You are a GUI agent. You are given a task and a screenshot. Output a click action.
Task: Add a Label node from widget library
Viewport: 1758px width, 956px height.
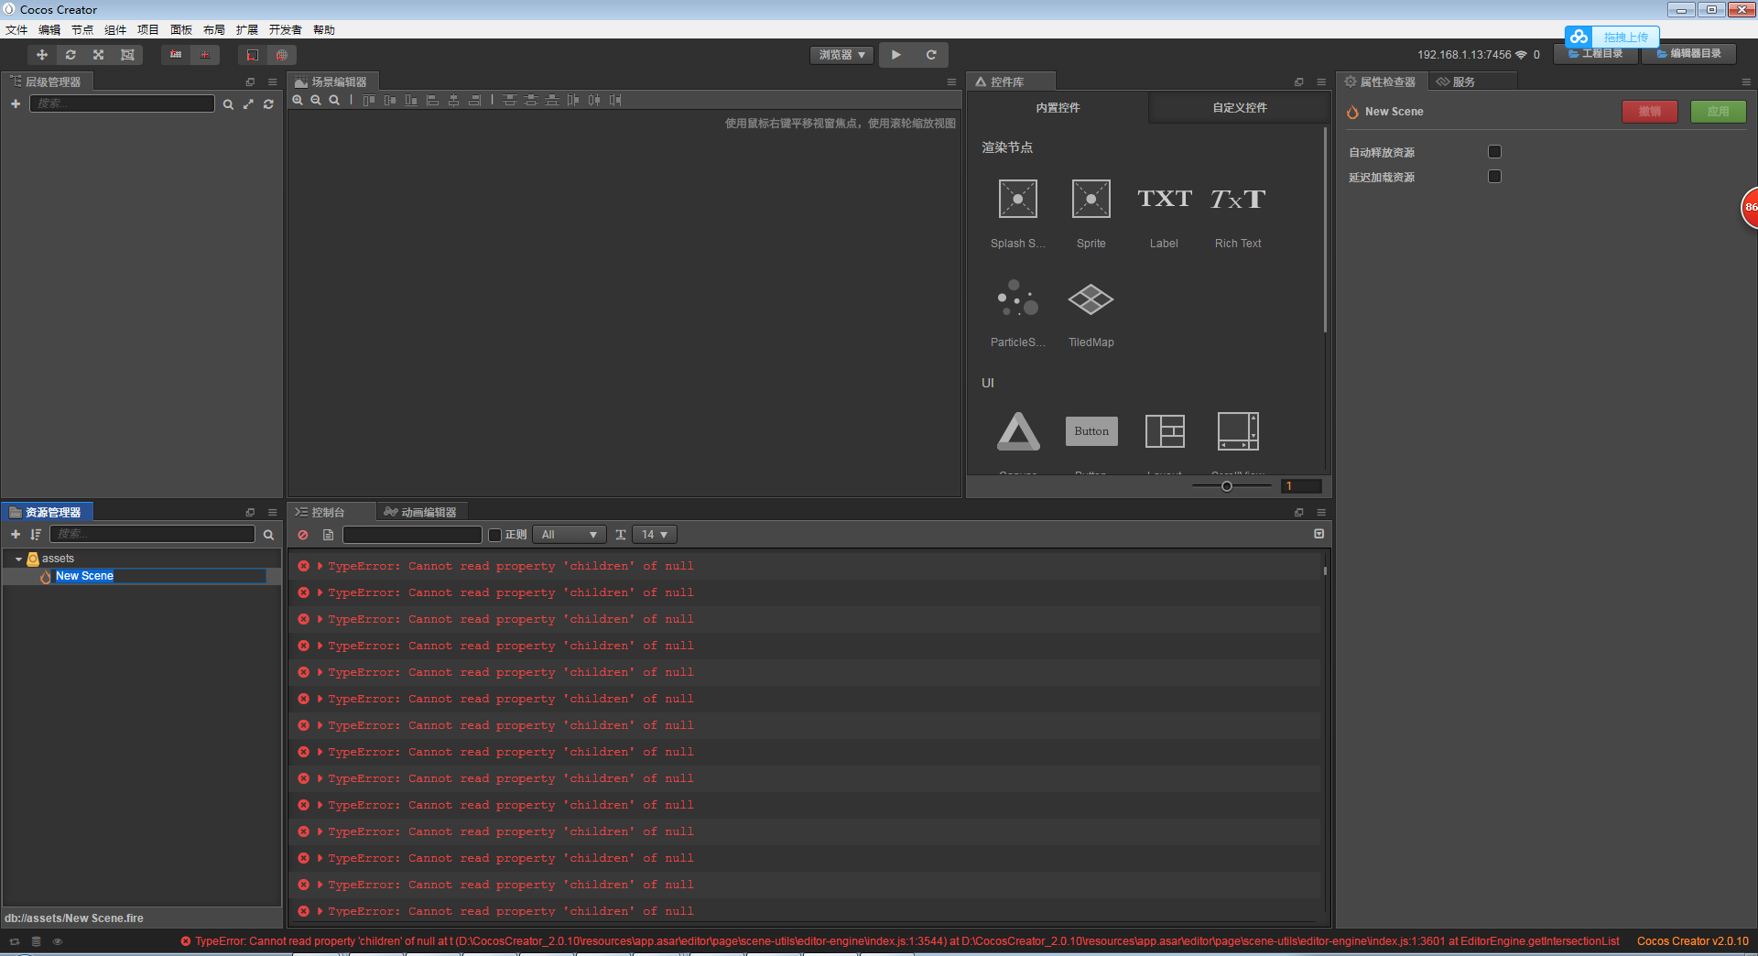(1165, 212)
